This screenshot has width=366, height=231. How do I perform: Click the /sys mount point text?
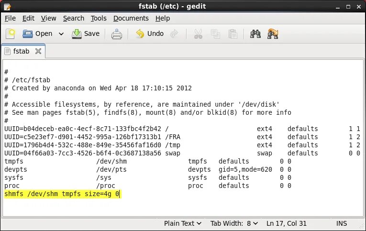(x=104, y=177)
